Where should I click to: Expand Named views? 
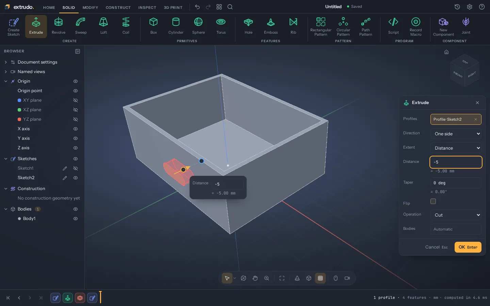(6, 72)
